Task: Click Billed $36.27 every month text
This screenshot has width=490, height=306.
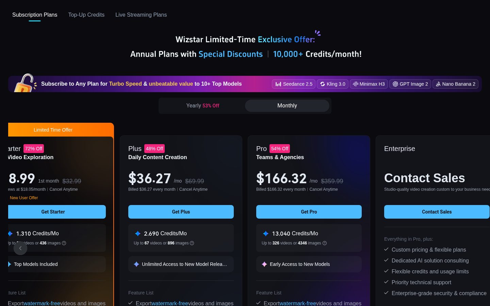Action: point(152,189)
